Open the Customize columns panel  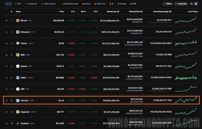181,4
